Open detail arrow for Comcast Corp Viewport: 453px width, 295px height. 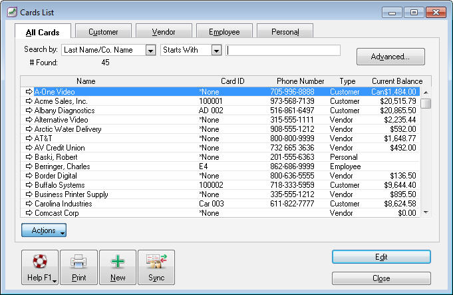(x=29, y=213)
